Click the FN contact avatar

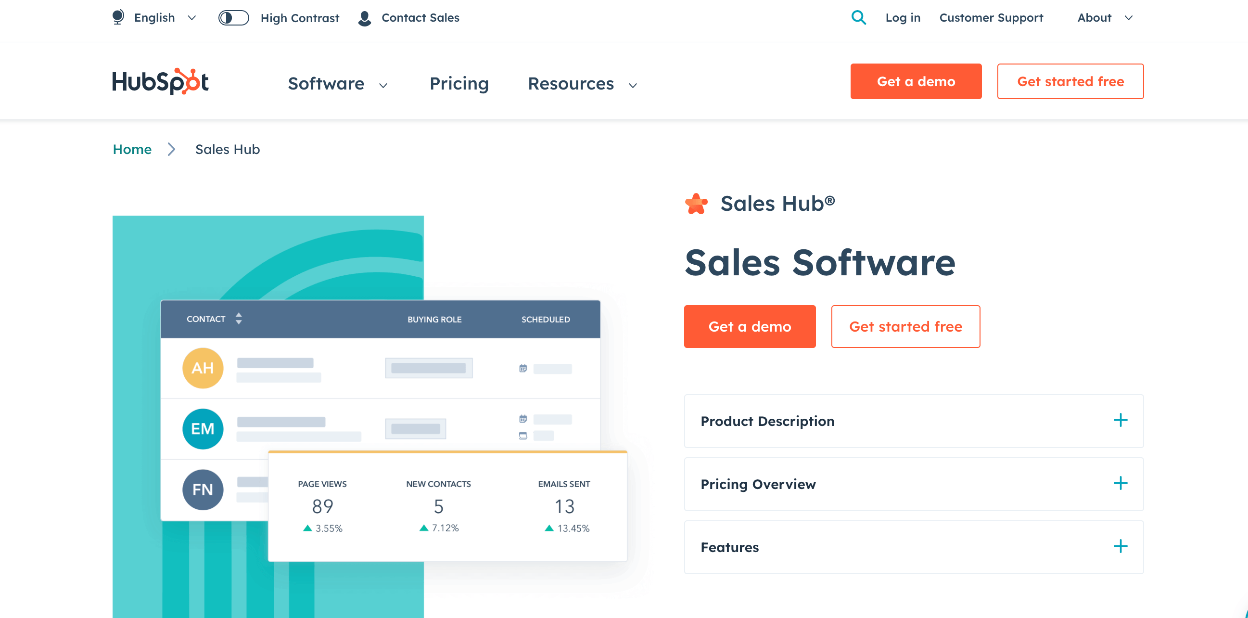(x=203, y=489)
